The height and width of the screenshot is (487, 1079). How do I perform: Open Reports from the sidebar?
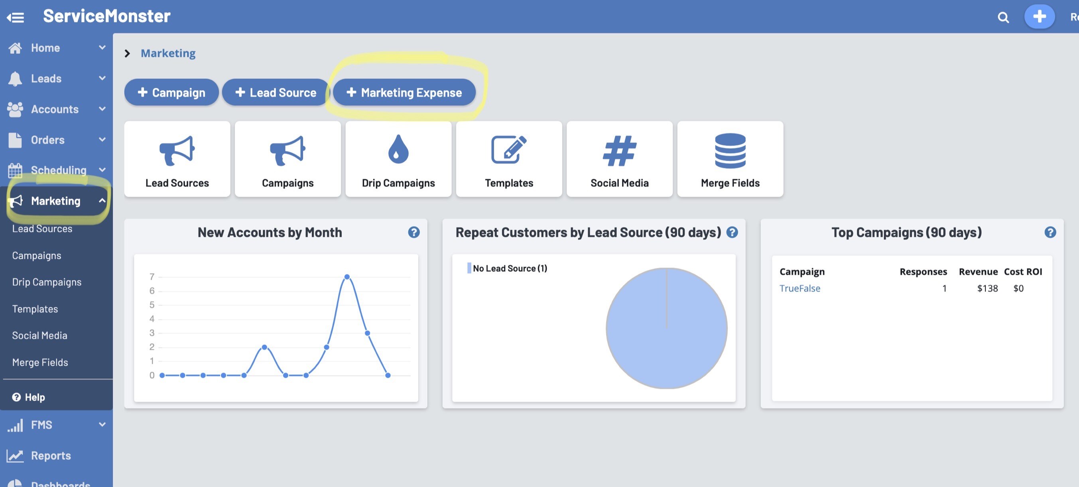(51, 455)
